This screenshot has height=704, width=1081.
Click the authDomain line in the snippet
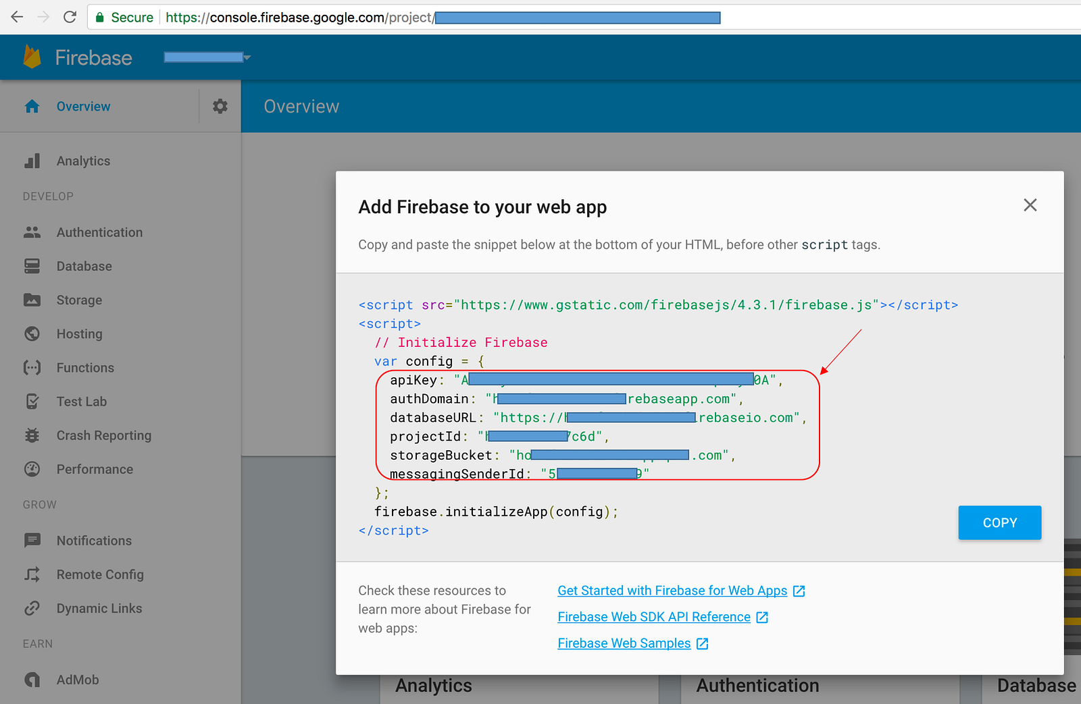click(566, 399)
